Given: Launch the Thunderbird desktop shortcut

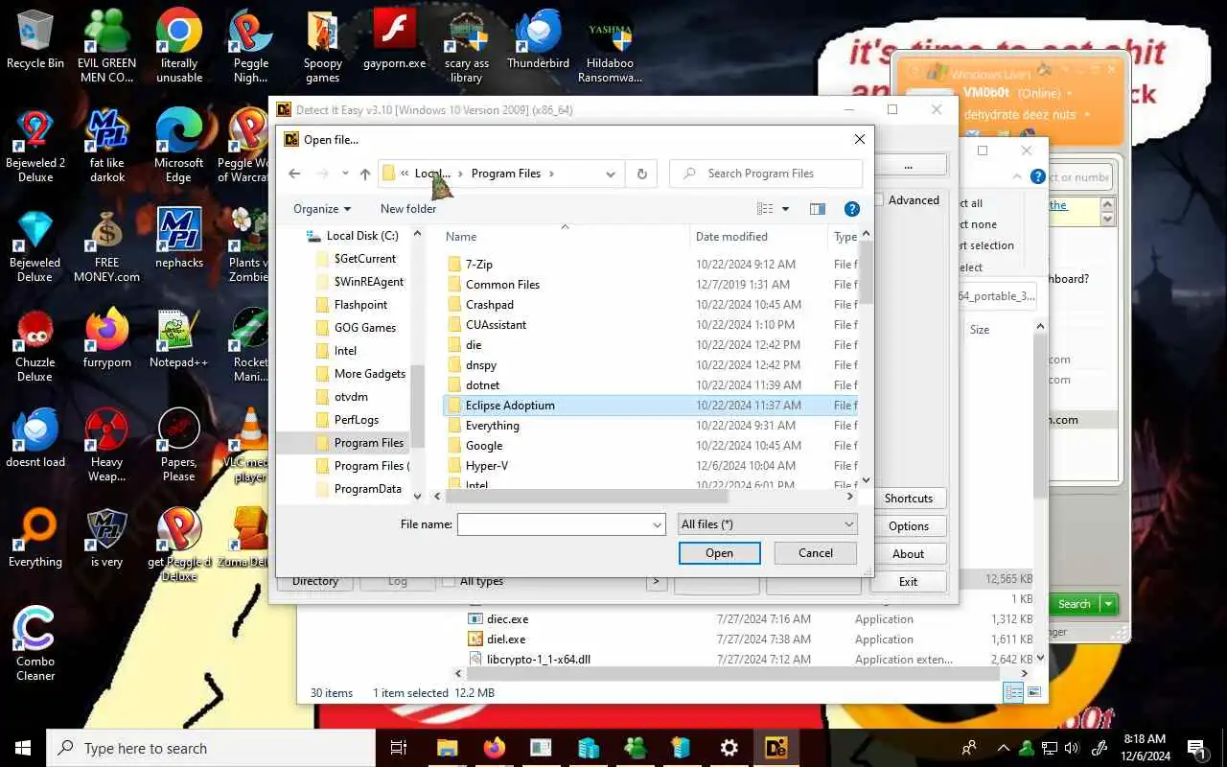Looking at the screenshot, I should click(x=538, y=40).
